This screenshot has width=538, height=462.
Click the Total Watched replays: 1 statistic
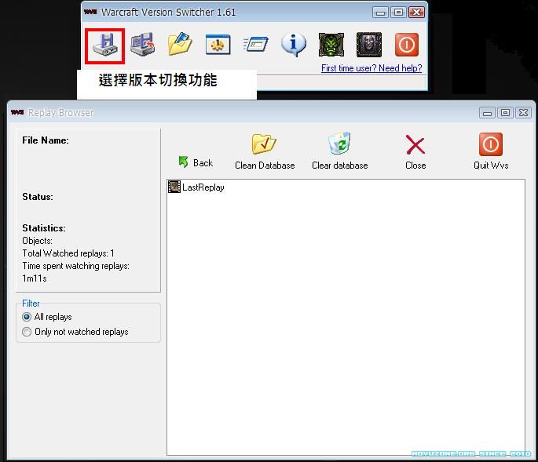(68, 253)
